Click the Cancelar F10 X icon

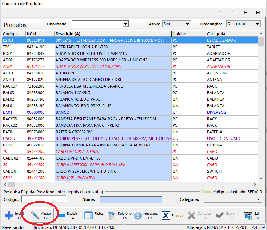(192, 215)
